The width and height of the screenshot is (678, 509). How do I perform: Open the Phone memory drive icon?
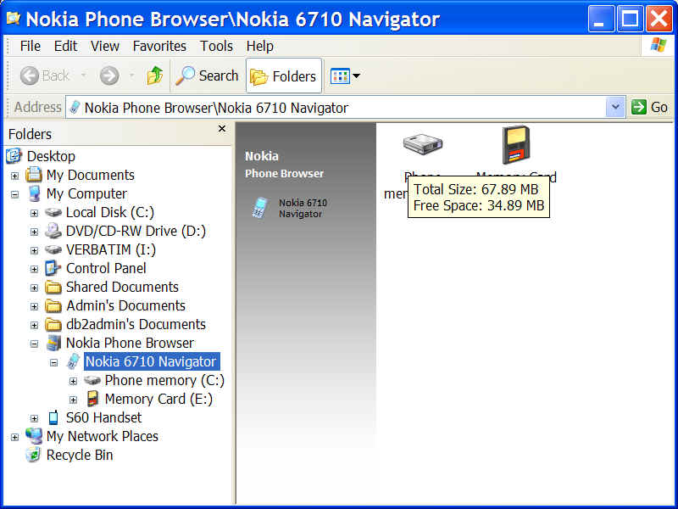tap(423, 145)
